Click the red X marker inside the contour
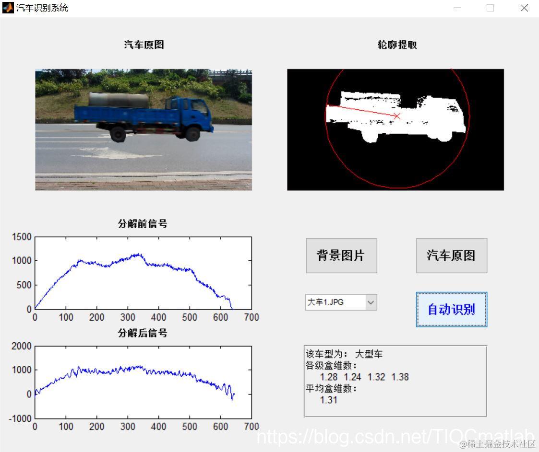Screen dimensions: 539x452 point(397,116)
